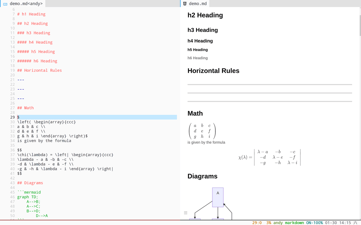Click the gray 'h6 Heading' in preview

(x=198, y=58)
